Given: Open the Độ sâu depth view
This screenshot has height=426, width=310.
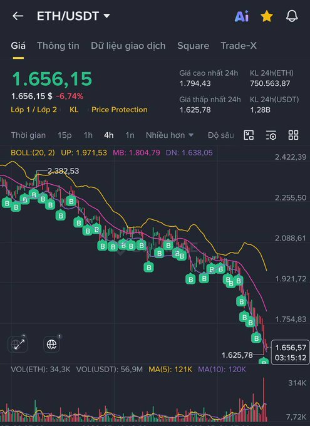Looking at the screenshot, I should point(220,135).
